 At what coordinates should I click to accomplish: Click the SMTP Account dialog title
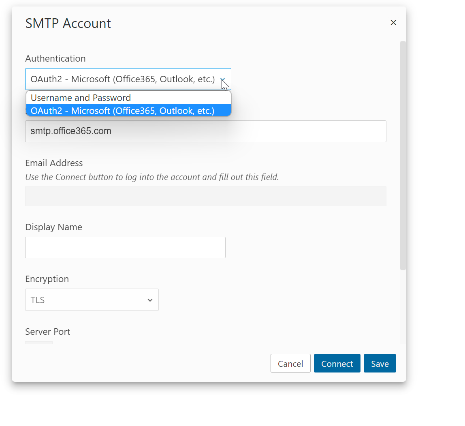68,24
